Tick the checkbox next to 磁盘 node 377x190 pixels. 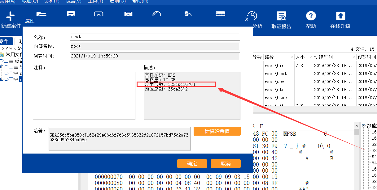6,61
